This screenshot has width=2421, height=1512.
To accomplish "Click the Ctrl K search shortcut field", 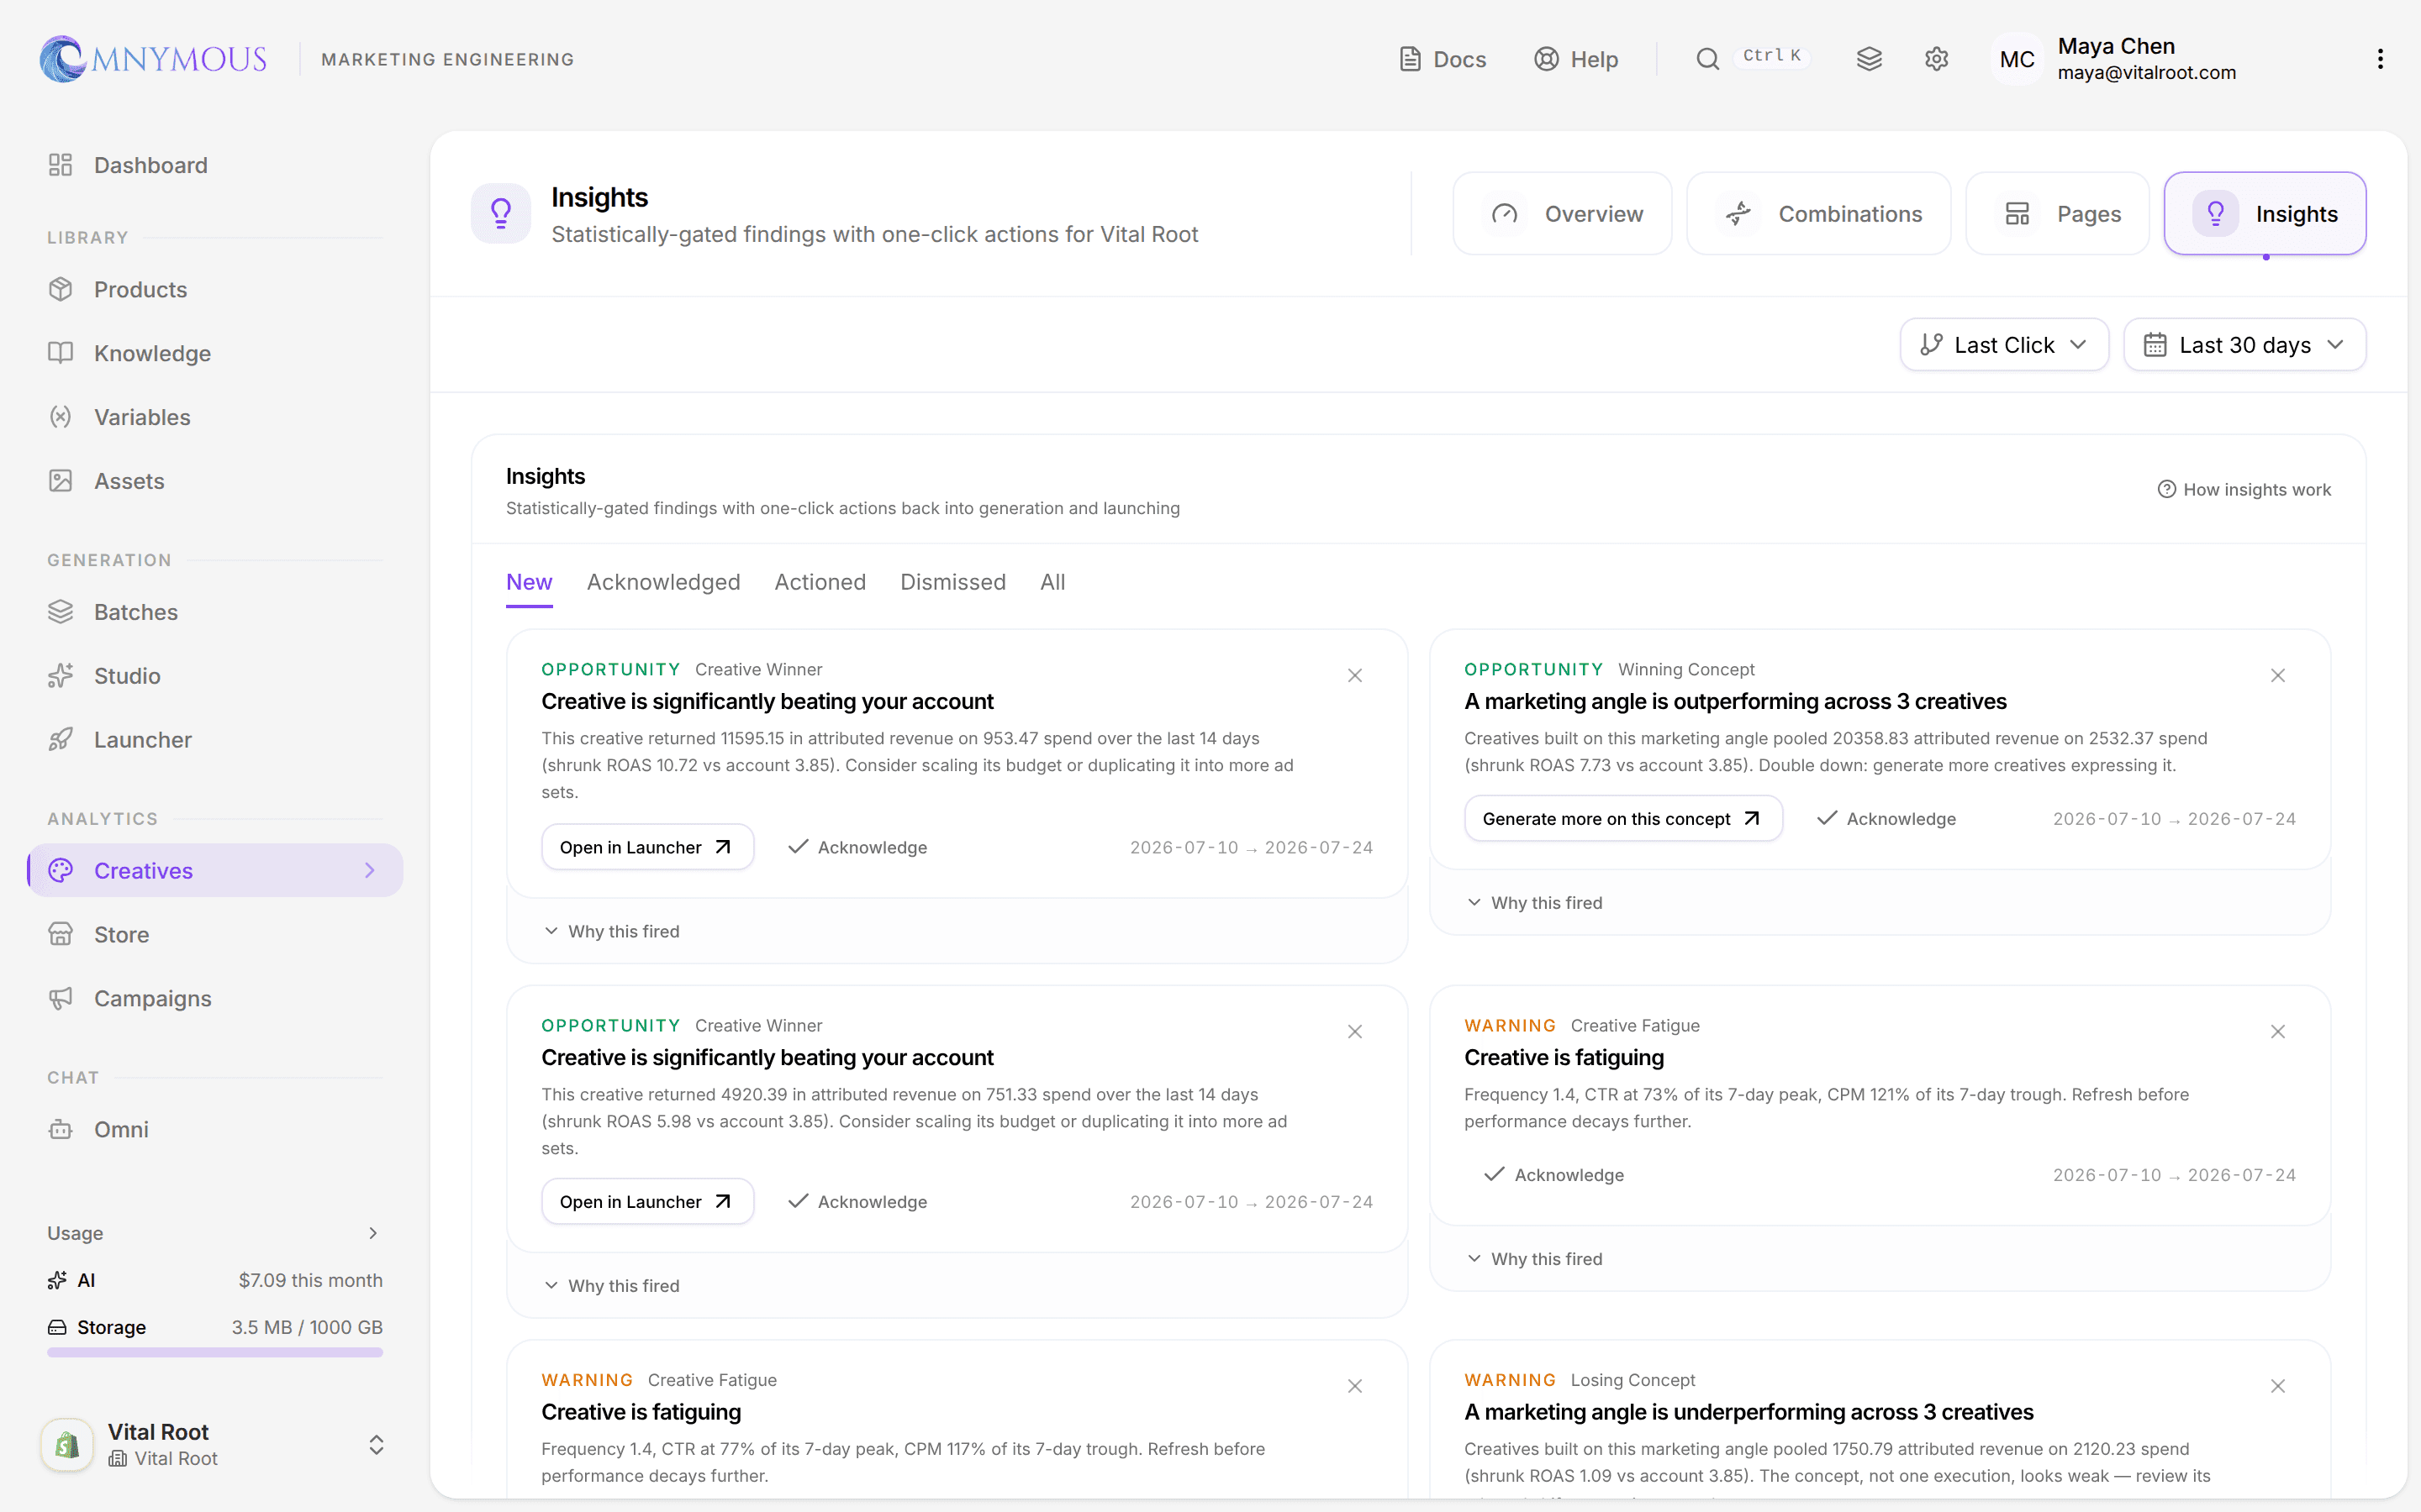I will [1772, 57].
